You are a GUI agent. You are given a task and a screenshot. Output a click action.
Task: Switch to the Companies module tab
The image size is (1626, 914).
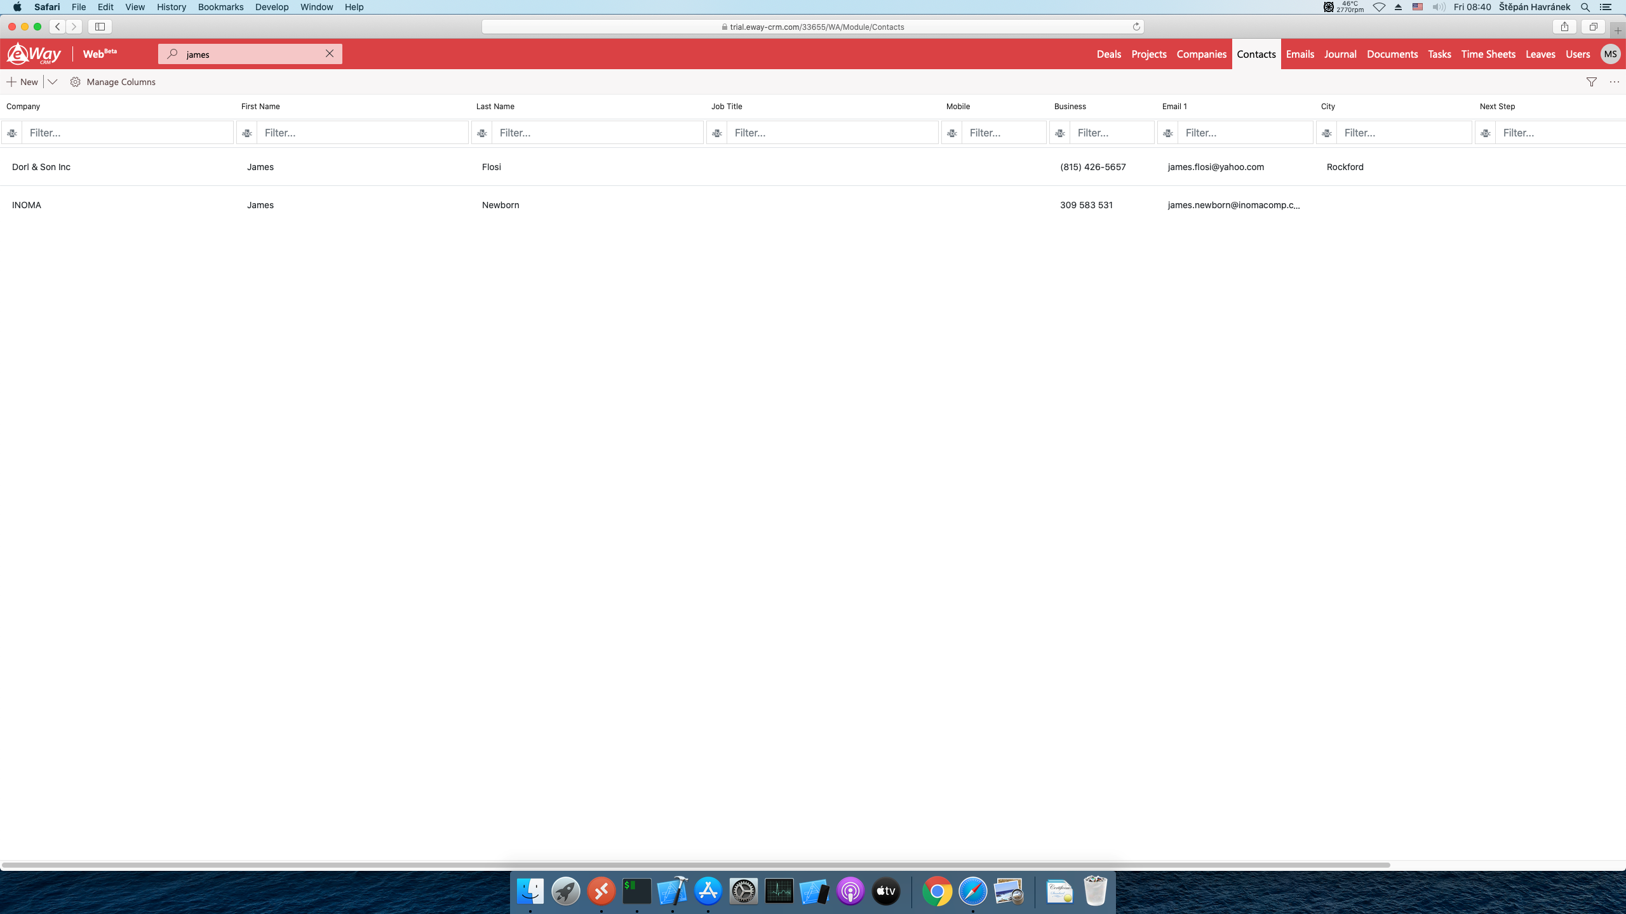(1201, 54)
